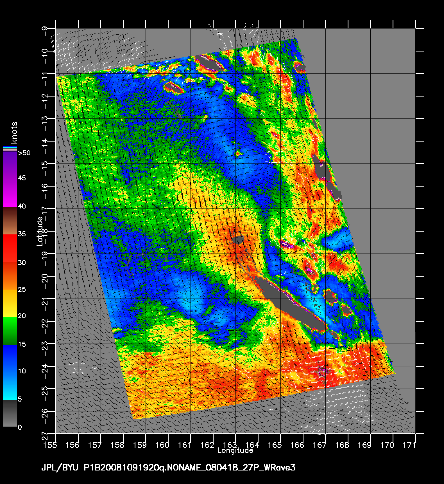Screen dimensions: 444x484
Task: Pick the red 30–35 knot colorbar segment
Action: 10,248
